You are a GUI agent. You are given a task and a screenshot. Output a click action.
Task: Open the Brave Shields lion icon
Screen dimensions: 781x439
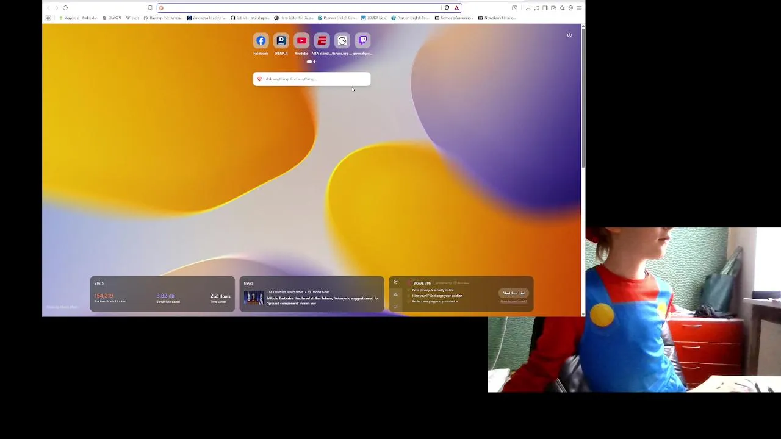[x=447, y=8]
